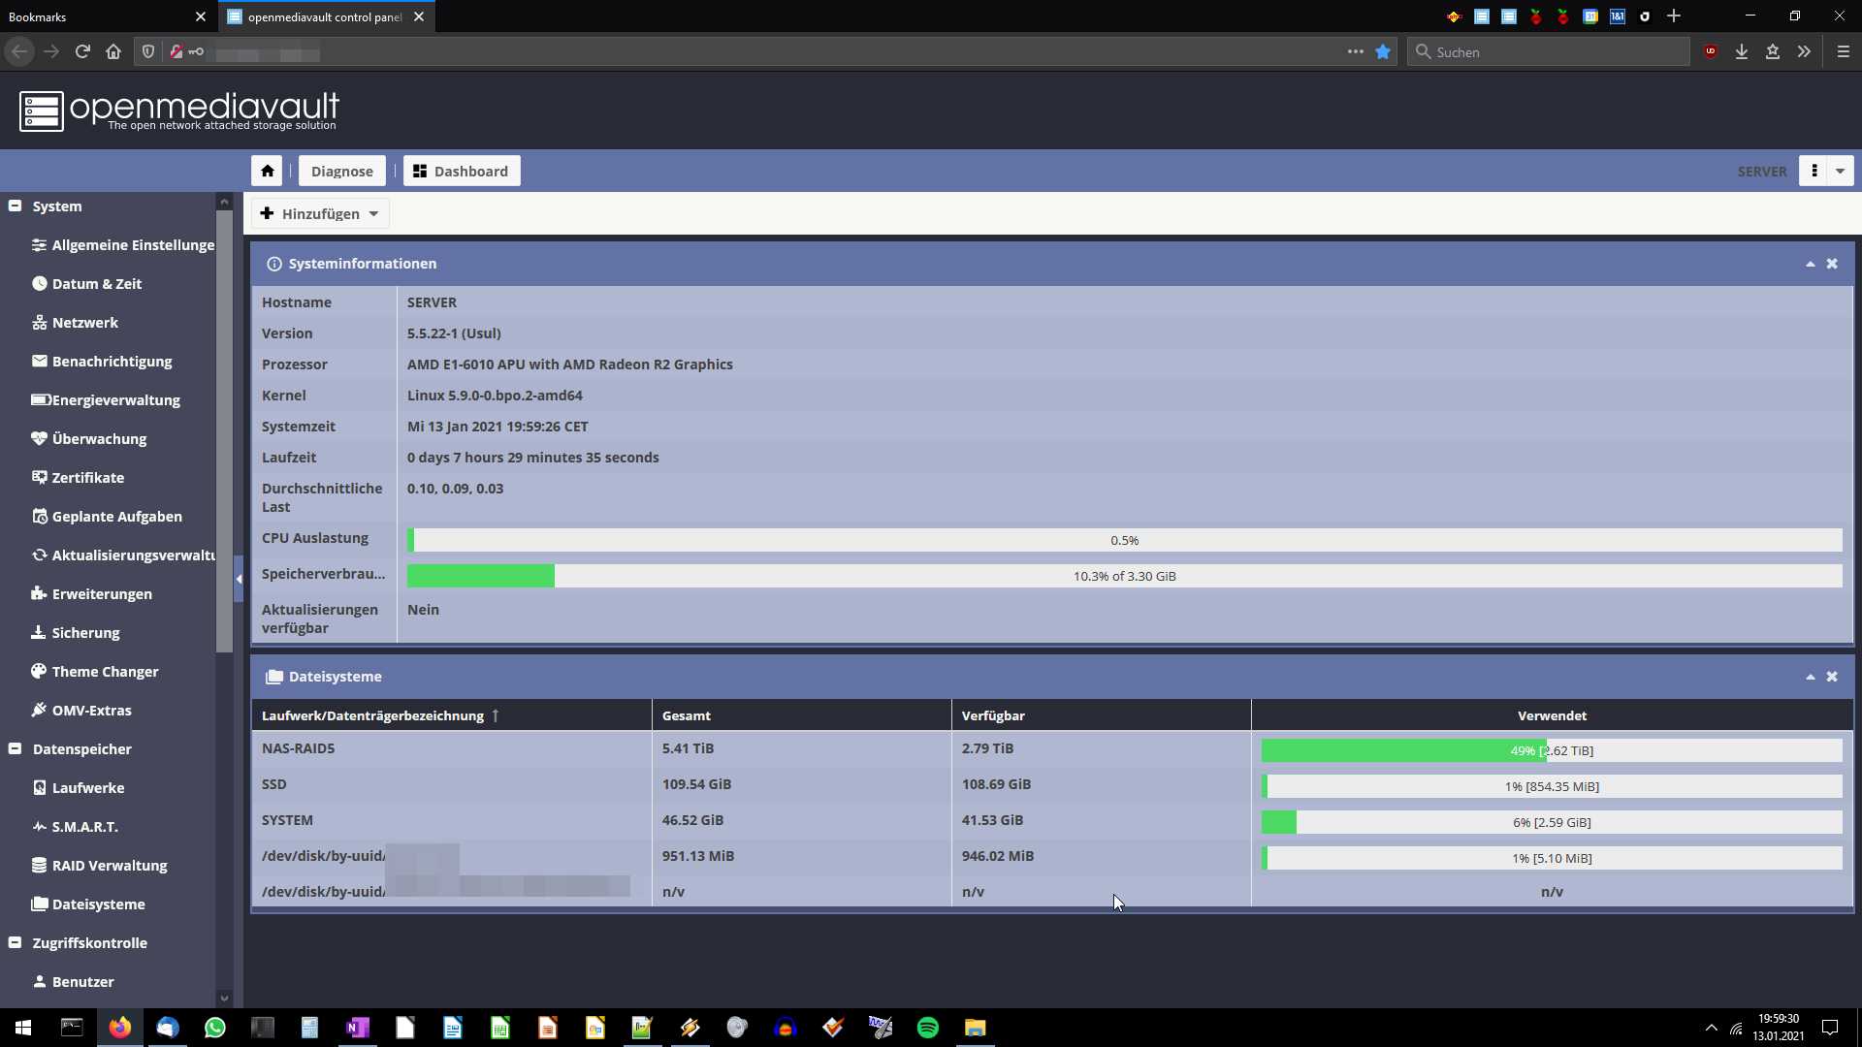Open Spotify from the Windows taskbar

(x=927, y=1028)
